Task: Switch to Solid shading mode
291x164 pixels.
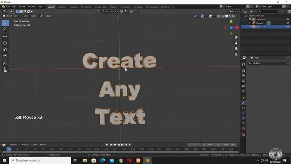Action: coord(226,16)
